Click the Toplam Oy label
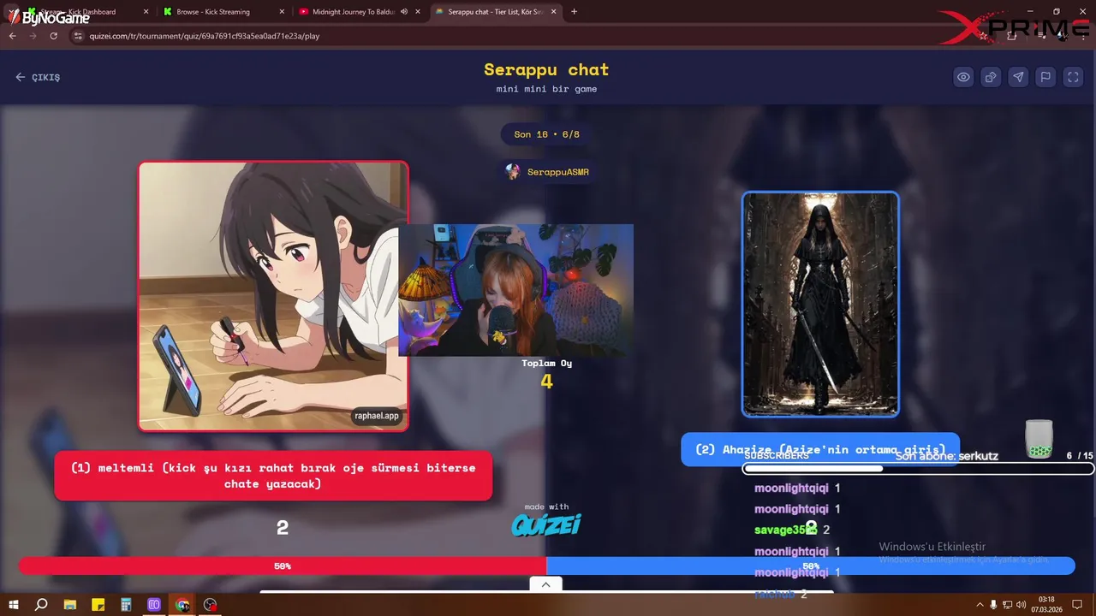This screenshot has height=616, width=1096. [546, 363]
